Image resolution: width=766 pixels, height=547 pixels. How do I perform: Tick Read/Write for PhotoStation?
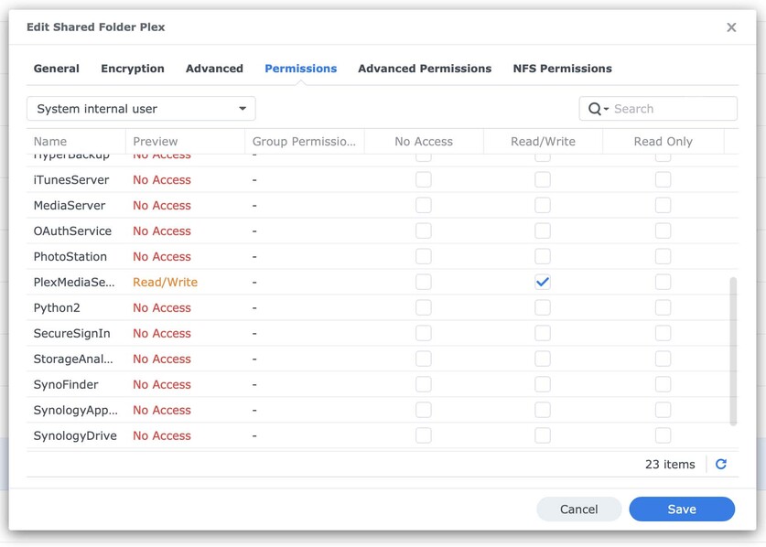coord(543,257)
